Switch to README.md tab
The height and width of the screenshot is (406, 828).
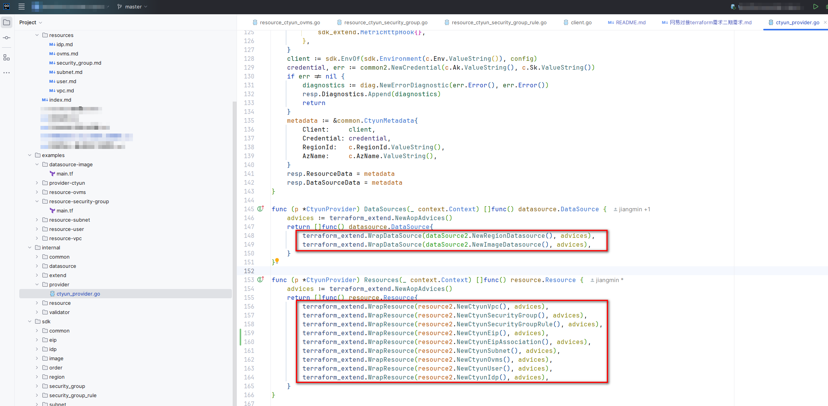pyautogui.click(x=626, y=22)
